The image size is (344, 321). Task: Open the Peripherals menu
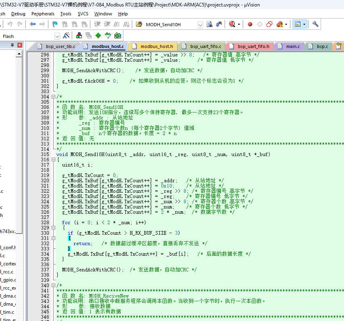coord(43,14)
